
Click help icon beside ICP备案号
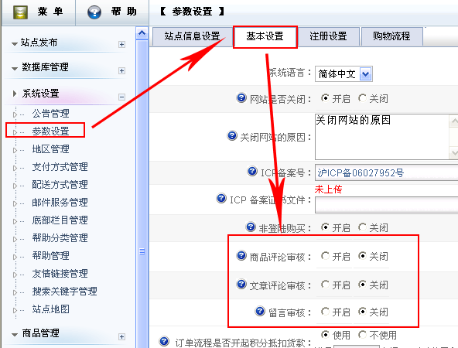pyautogui.click(x=252, y=171)
